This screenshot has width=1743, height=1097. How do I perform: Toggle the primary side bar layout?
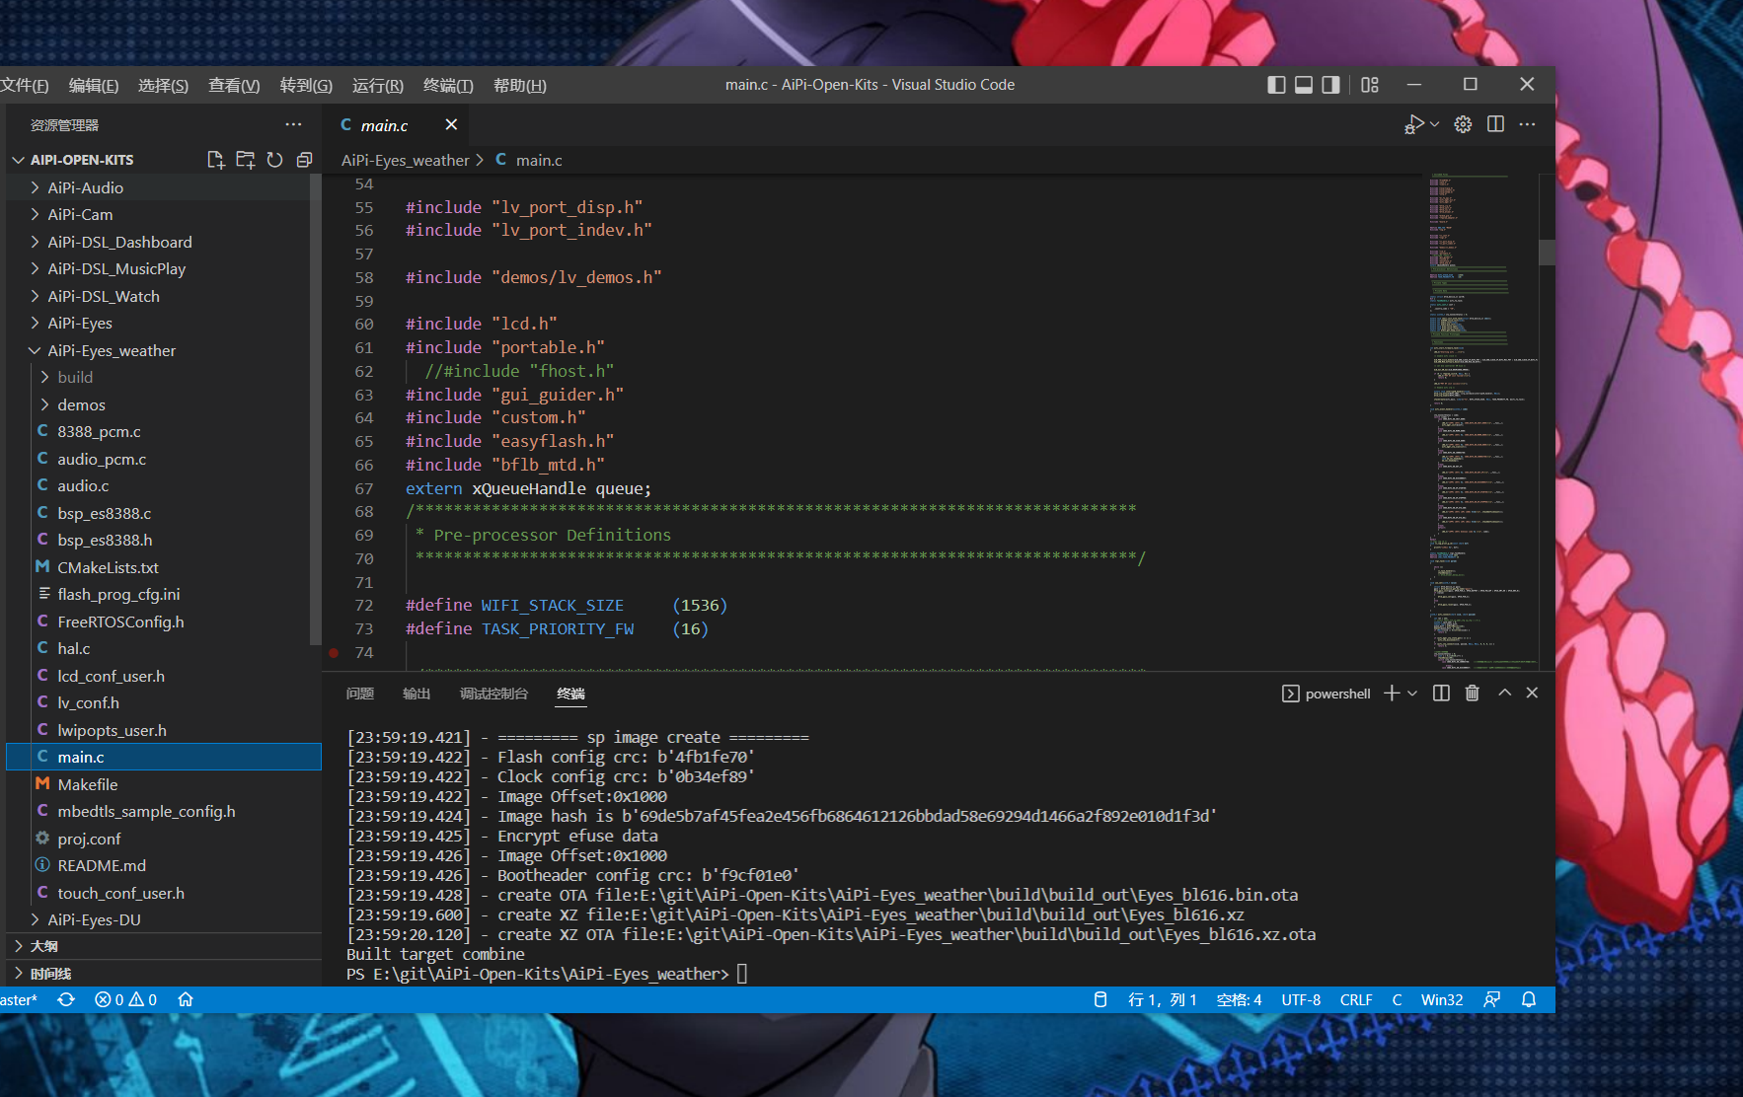click(1276, 85)
